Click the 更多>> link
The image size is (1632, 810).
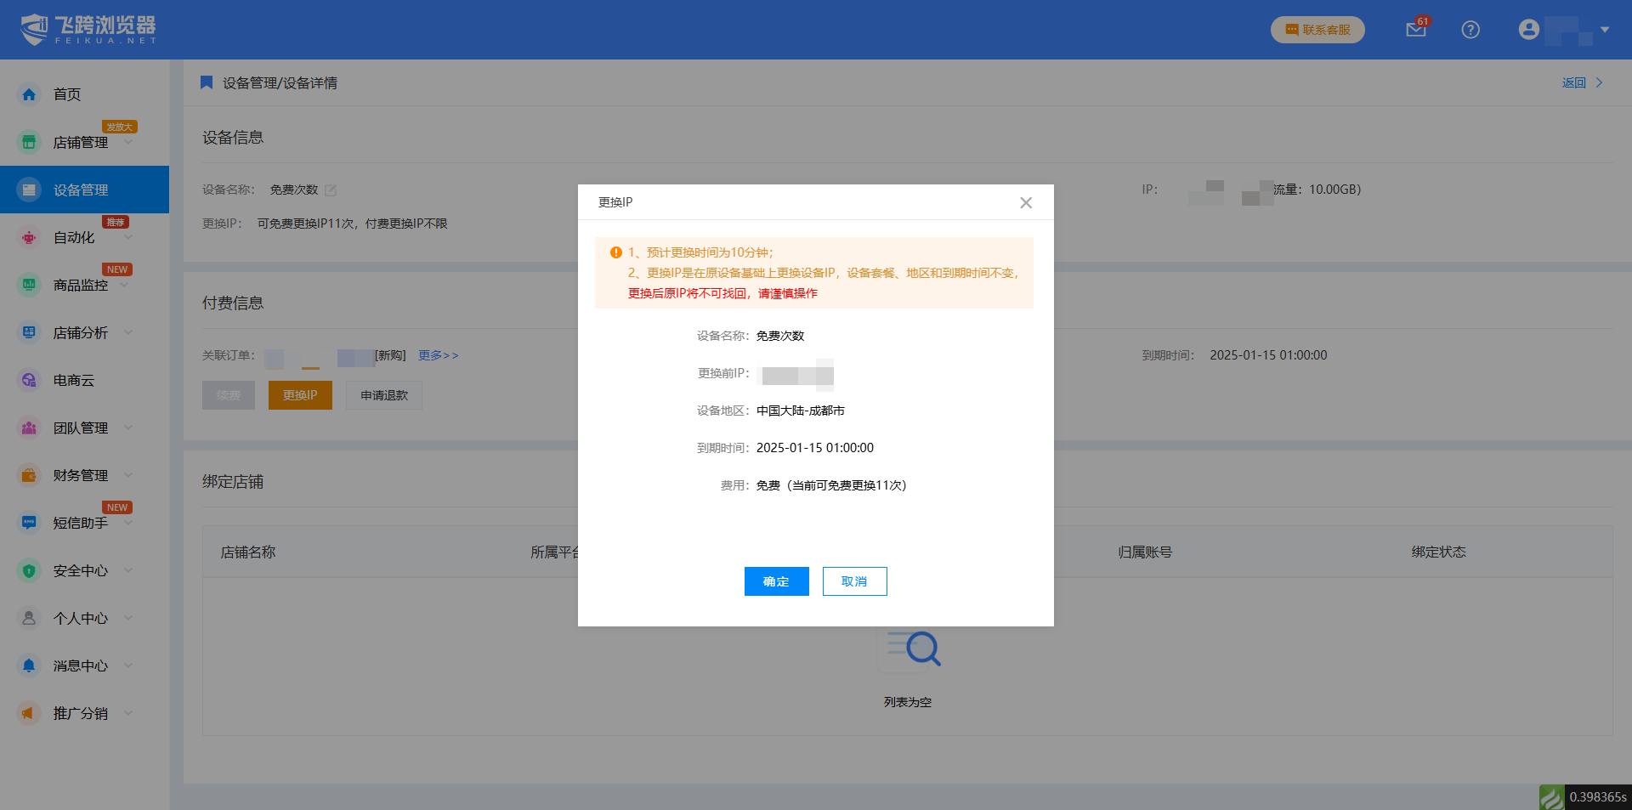click(438, 355)
